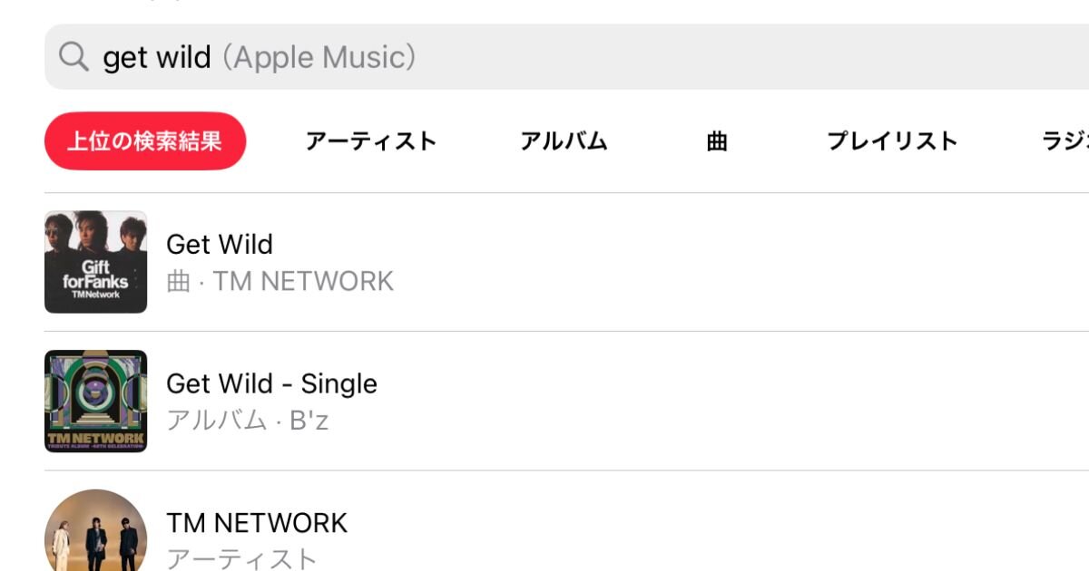Open B'z Get Wild single artwork
Viewport: 1089px width, 571px height.
pos(95,401)
